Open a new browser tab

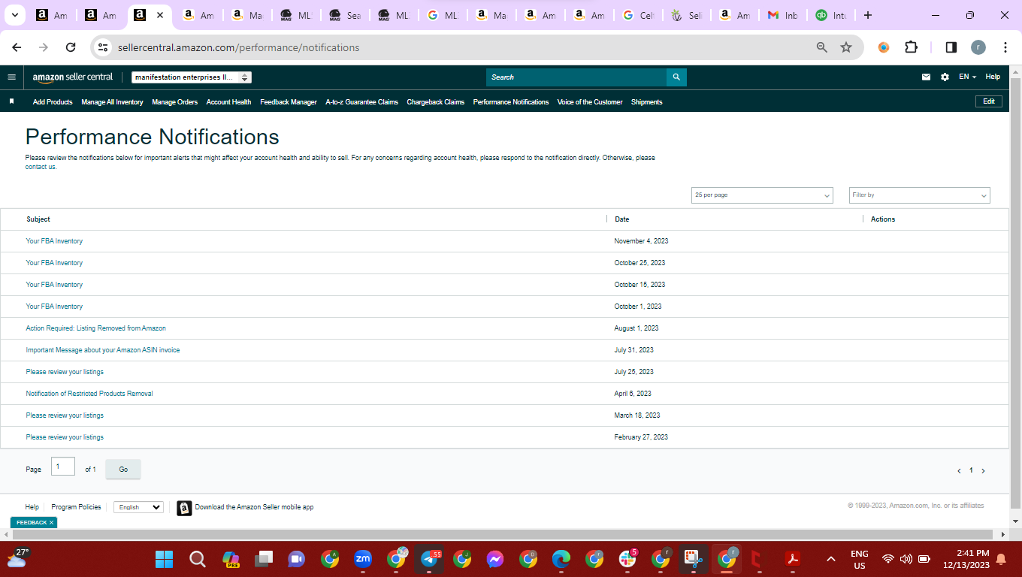[x=868, y=15]
